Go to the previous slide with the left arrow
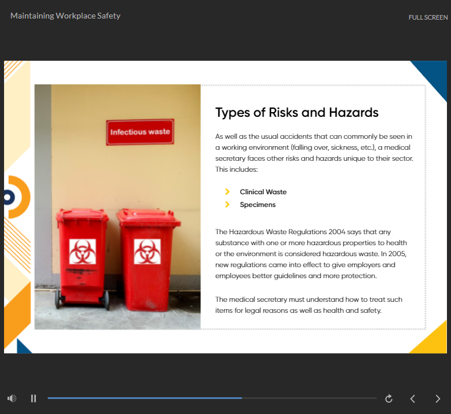This screenshot has width=451, height=414. point(413,398)
